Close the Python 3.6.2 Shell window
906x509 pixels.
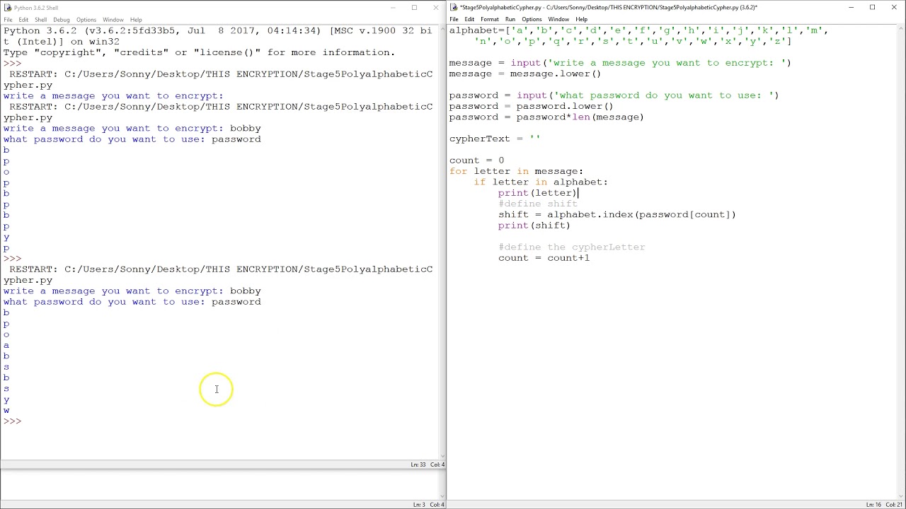coord(435,8)
